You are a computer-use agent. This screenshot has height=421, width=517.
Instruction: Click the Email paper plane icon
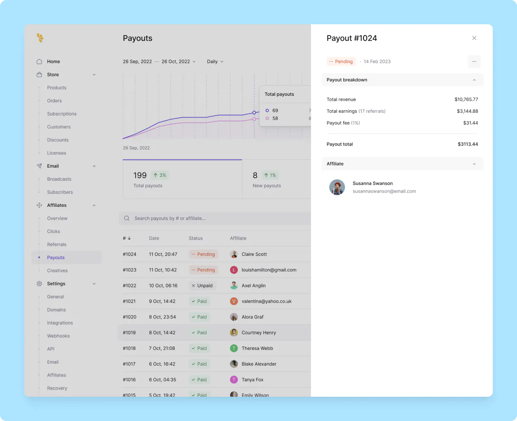point(39,166)
